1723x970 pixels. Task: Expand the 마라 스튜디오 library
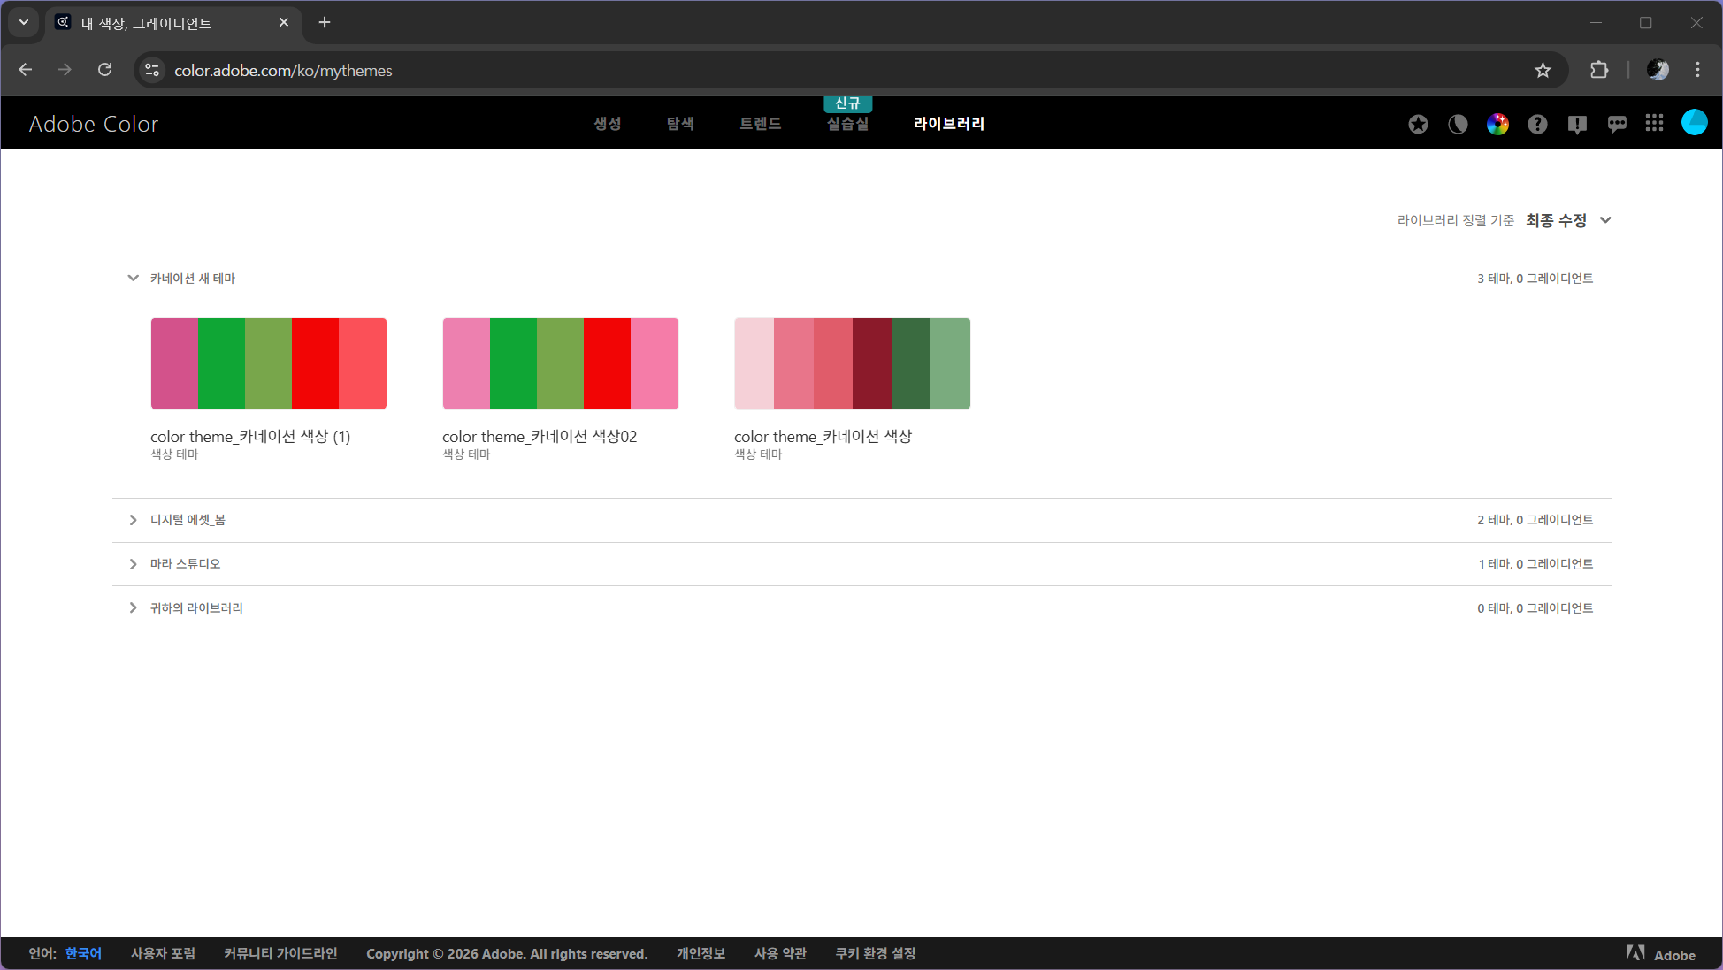[x=133, y=564]
